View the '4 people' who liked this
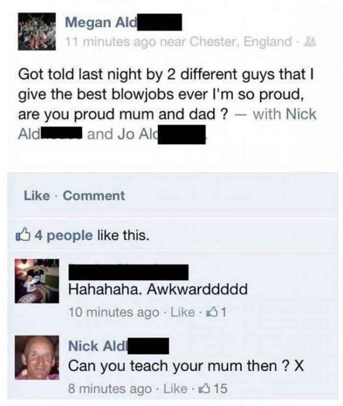This screenshot has width=343, height=406. (x=64, y=235)
